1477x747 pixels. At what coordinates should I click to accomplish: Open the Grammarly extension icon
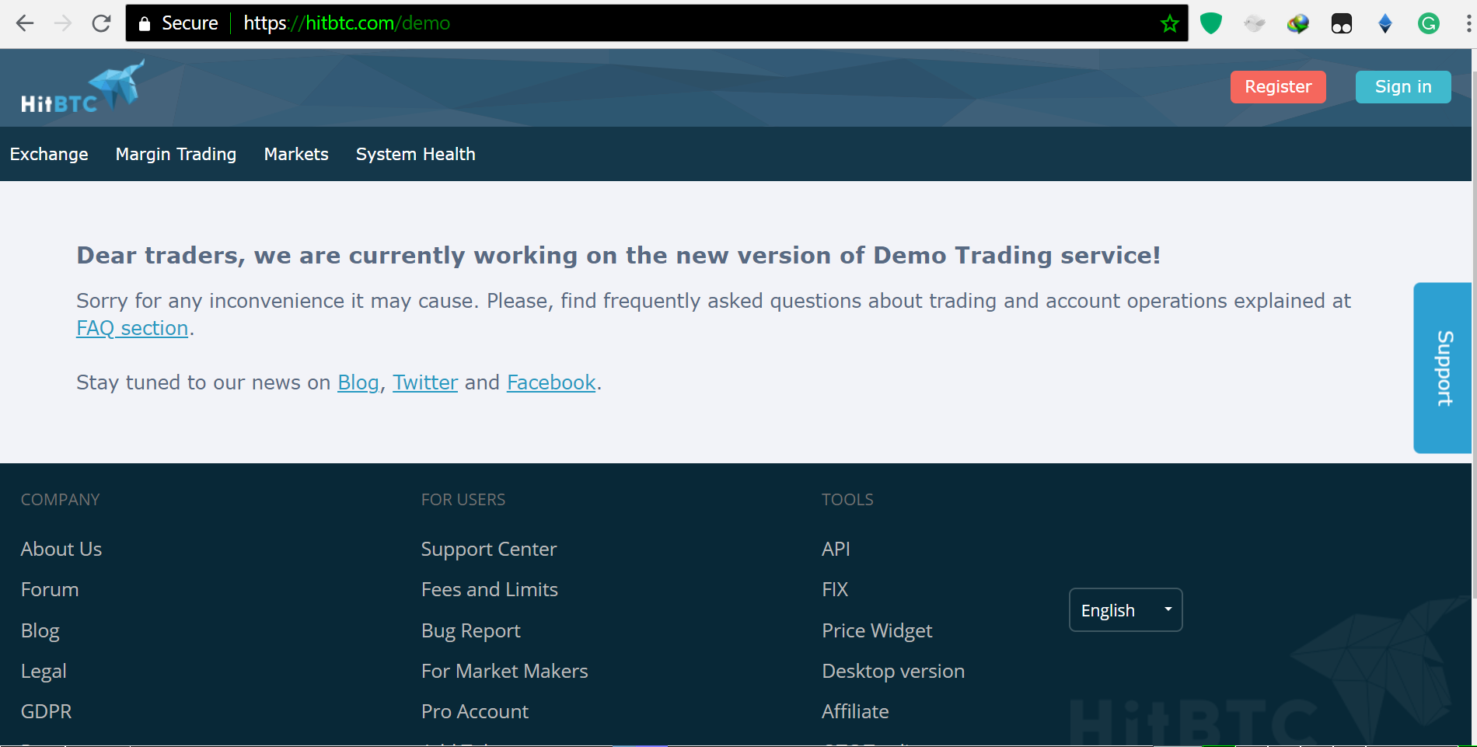coord(1429,23)
